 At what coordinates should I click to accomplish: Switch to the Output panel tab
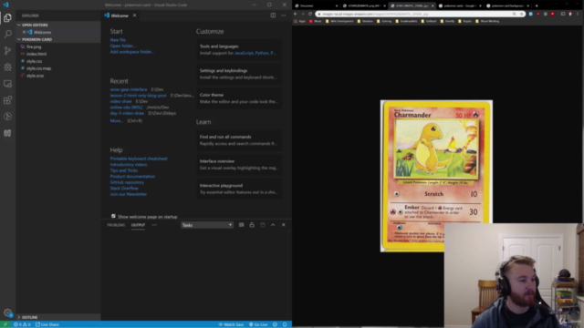pos(138,225)
